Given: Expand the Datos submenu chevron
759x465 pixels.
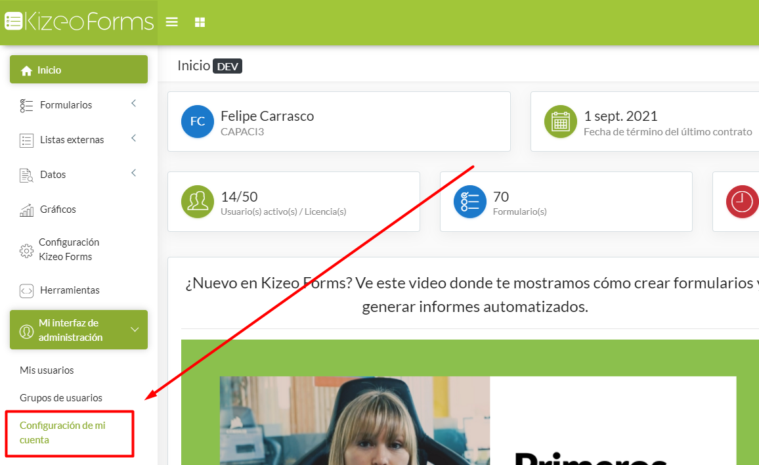Looking at the screenshot, I should 133,173.
